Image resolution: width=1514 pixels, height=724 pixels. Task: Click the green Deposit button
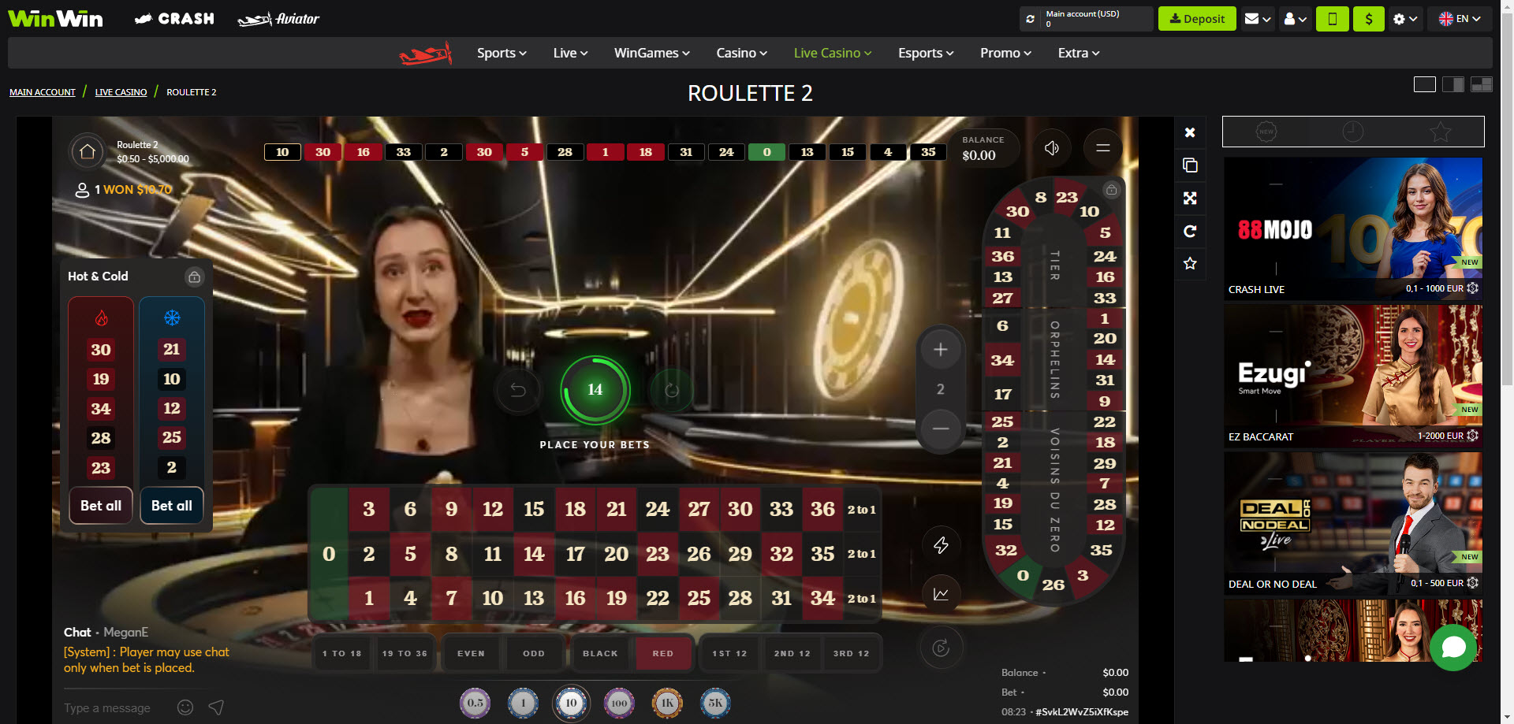tap(1196, 19)
